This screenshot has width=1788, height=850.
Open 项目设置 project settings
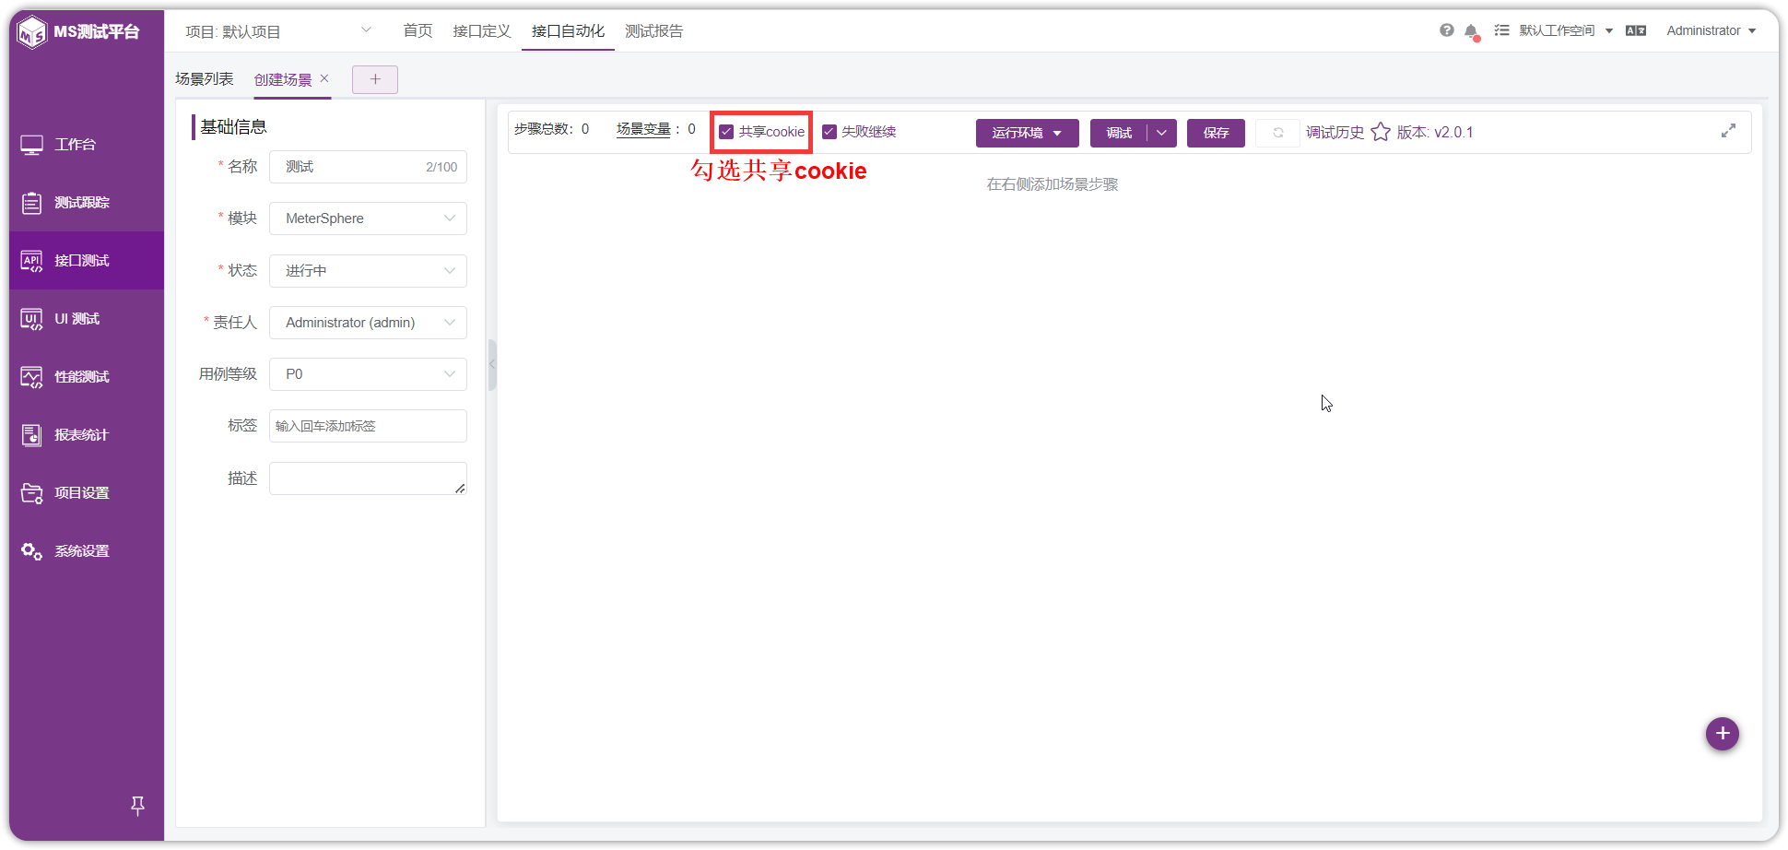(x=87, y=493)
